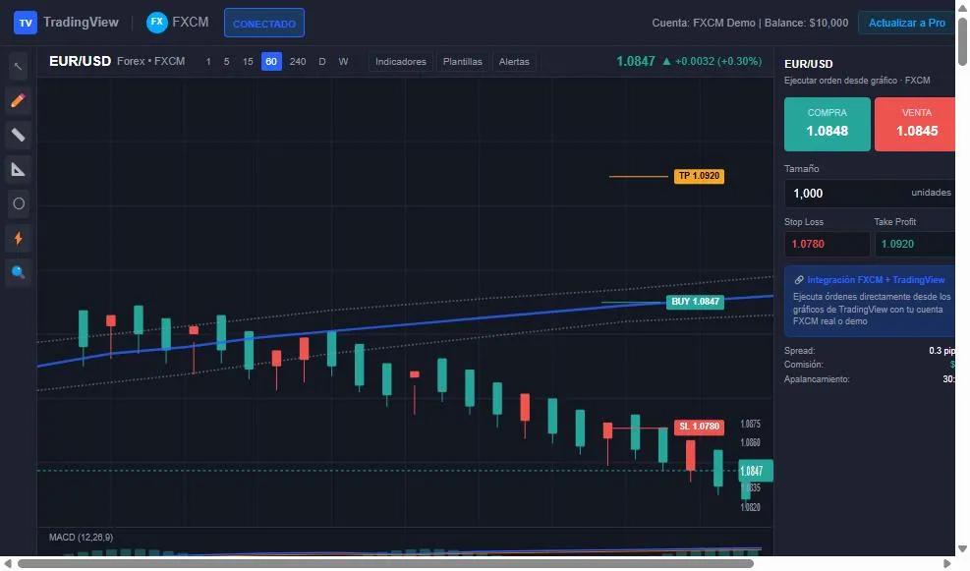The image size is (970, 571).
Task: Switch to the 1 minute timeframe
Action: [208, 61]
